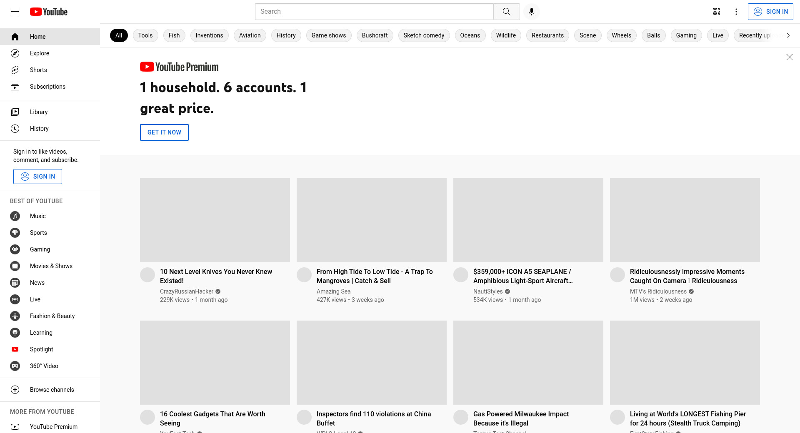Open the CrazyRussianHacker channel link
800x433 pixels.
tap(187, 291)
